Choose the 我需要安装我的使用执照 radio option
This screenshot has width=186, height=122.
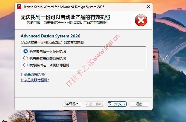click(x=26, y=58)
